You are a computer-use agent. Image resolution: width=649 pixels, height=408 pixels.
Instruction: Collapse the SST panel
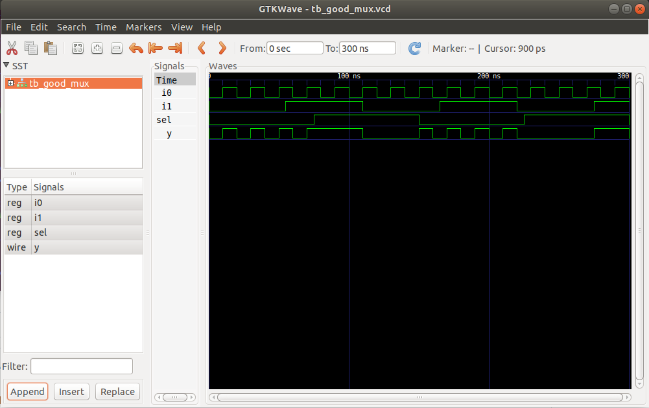tap(6, 65)
